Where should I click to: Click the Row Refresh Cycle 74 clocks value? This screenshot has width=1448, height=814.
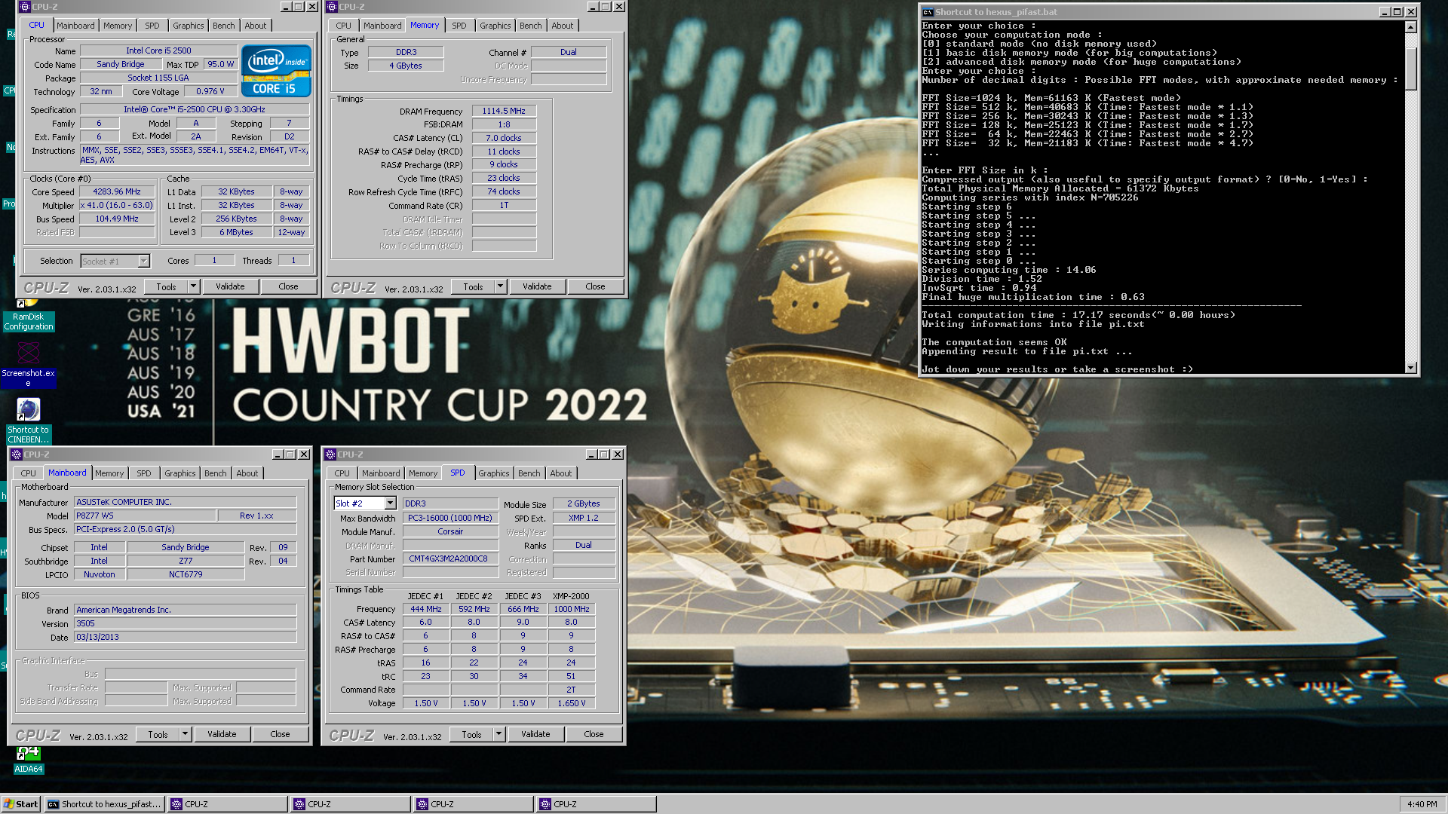coord(504,191)
